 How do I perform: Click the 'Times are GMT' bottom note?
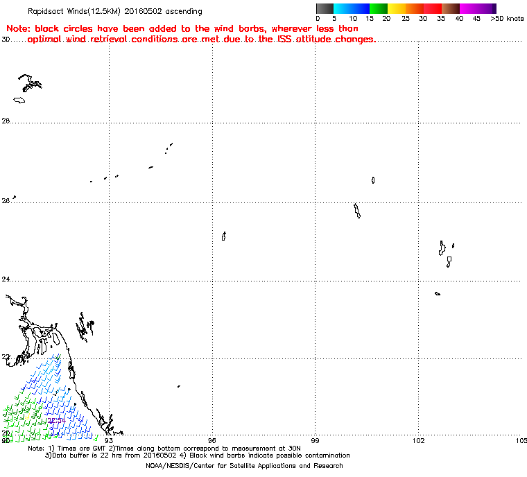click(164, 449)
